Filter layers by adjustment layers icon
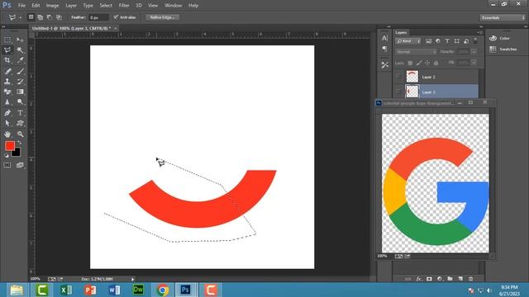 click(x=438, y=41)
